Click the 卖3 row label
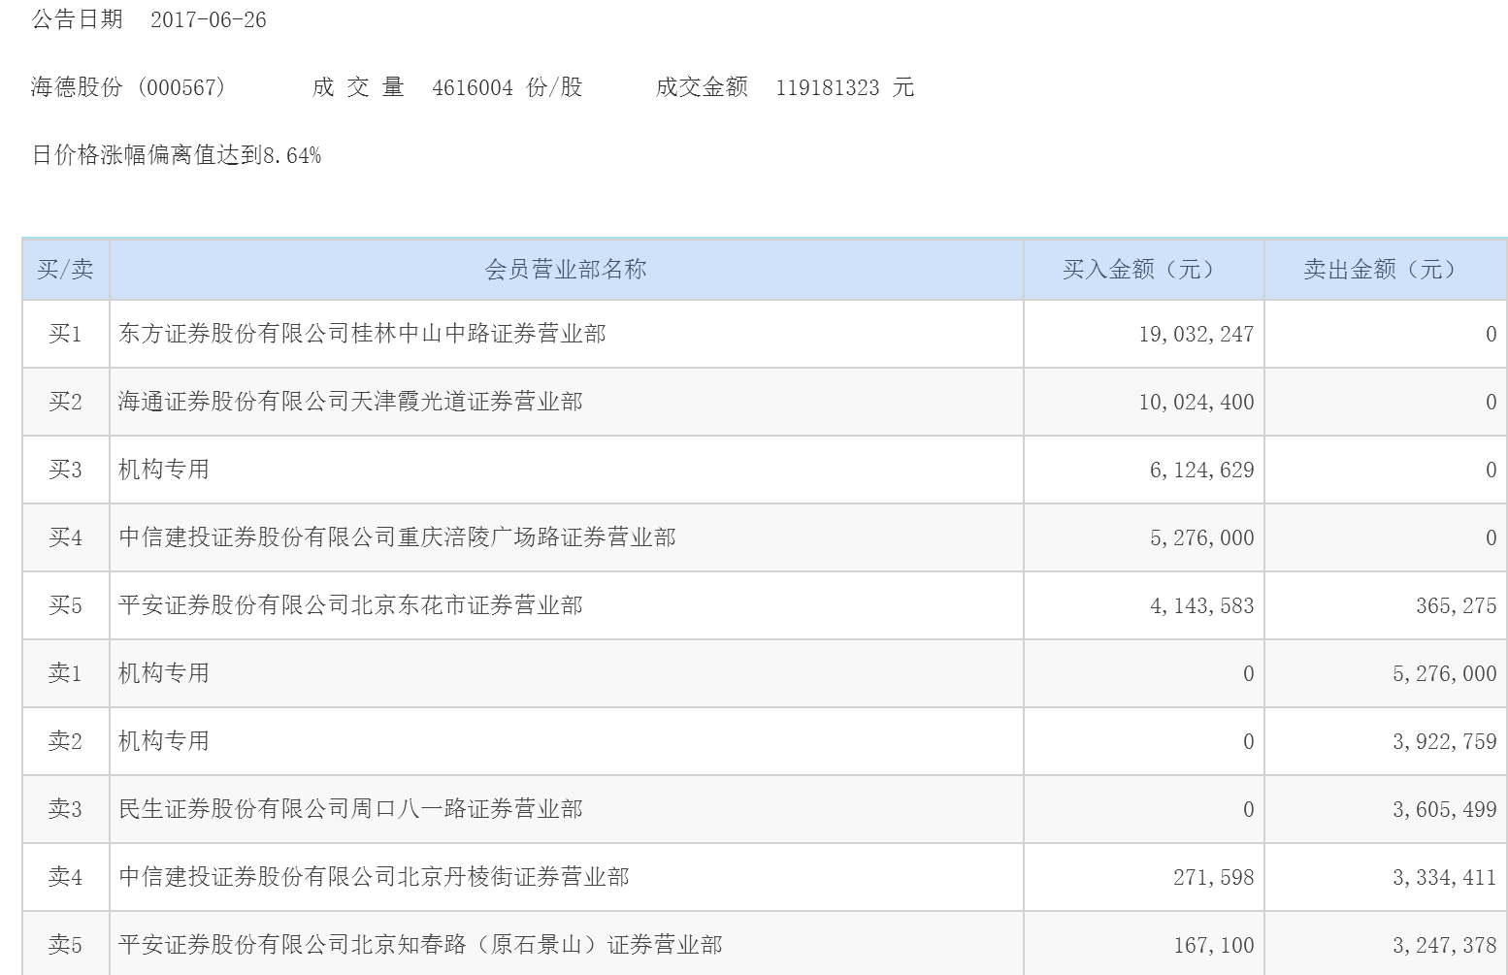The image size is (1508, 975). (65, 809)
